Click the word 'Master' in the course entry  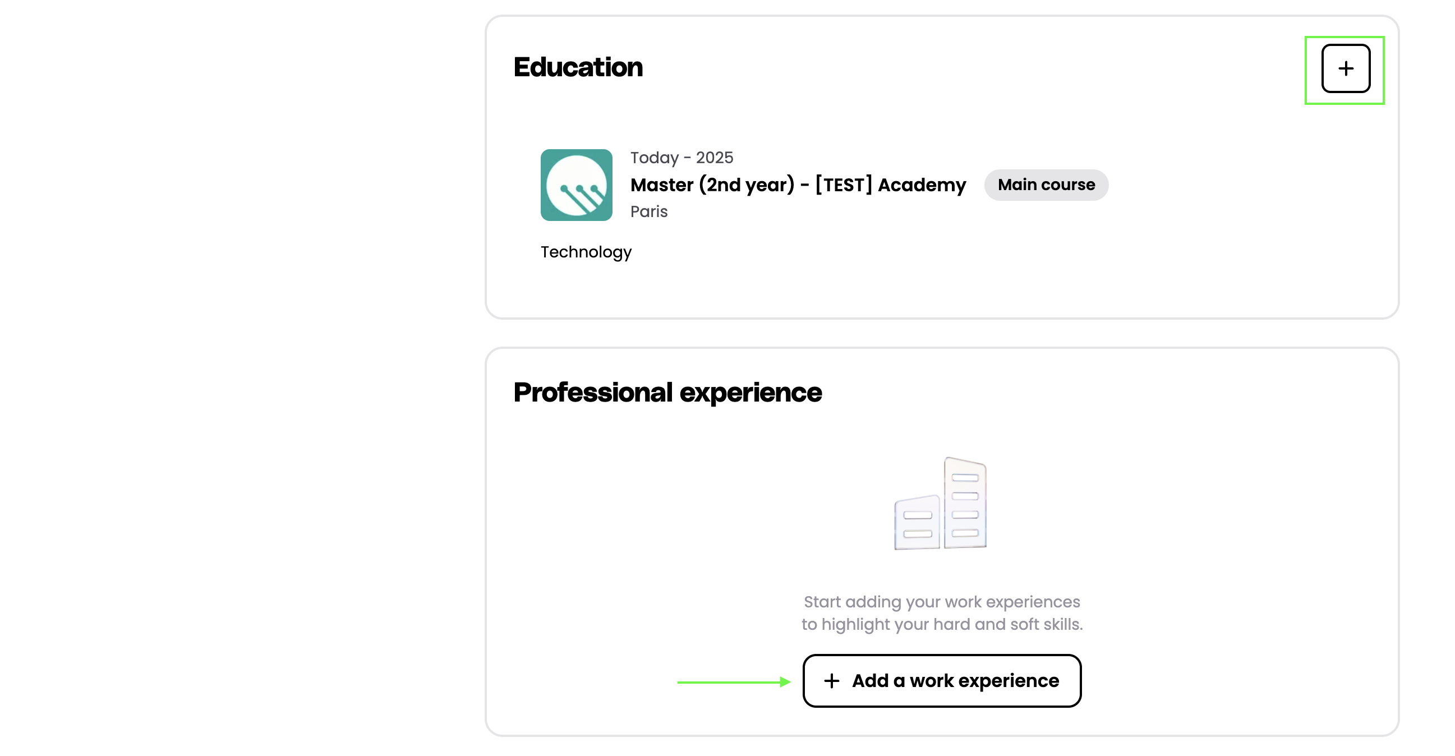(x=661, y=185)
